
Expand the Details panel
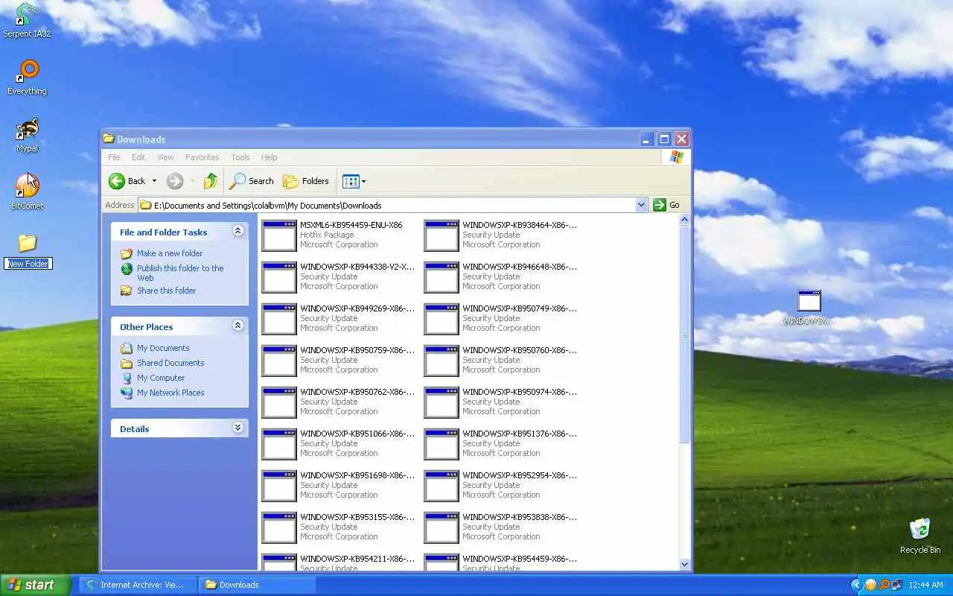238,428
